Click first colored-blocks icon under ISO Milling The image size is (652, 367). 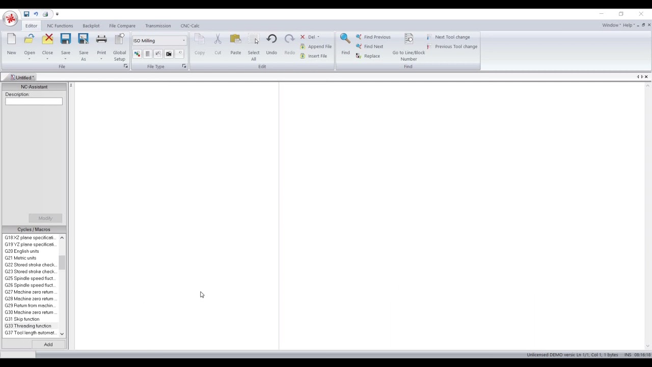[137, 54]
